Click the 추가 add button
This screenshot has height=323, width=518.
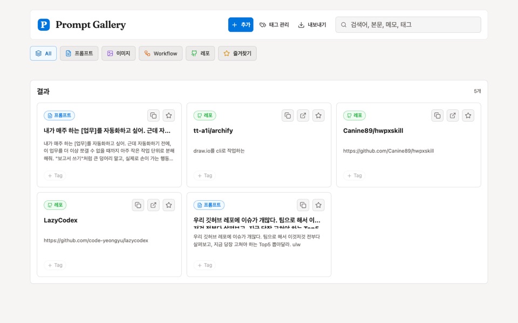point(241,25)
